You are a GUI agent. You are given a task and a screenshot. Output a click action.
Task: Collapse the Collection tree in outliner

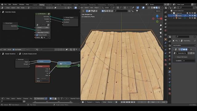click(x=172, y=13)
